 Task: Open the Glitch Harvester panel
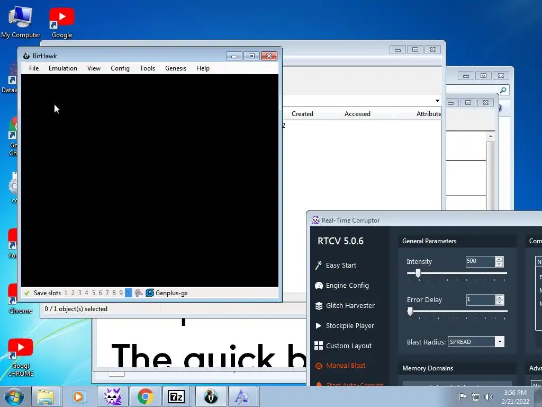pyautogui.click(x=345, y=306)
